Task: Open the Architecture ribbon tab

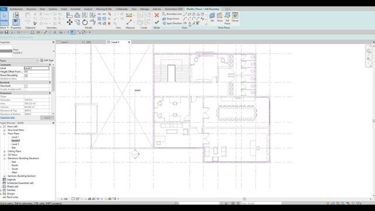Action: click(16, 9)
